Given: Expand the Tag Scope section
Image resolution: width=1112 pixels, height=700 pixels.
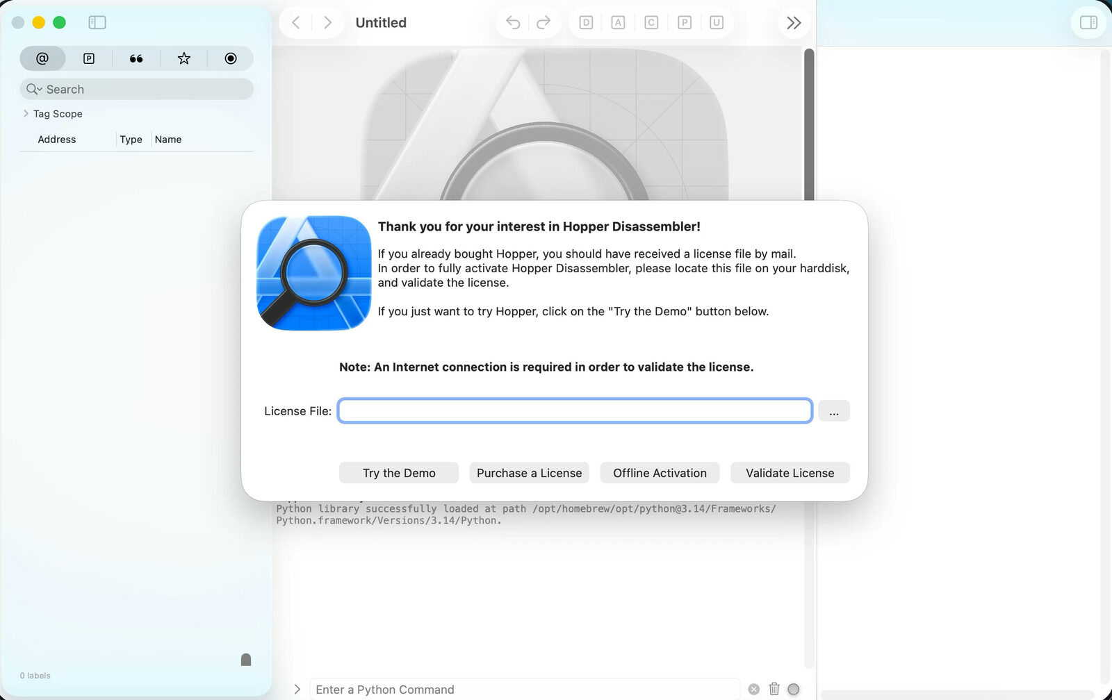Looking at the screenshot, I should 26,113.
